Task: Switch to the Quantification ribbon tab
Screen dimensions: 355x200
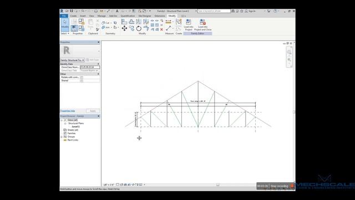Action: tap(128, 16)
